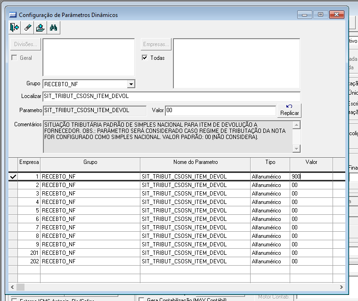Minimize the Configuração de Parâmetros Dinâmicos window
Image resolution: width=358 pixels, height=301 pixels.
[x=305, y=15]
